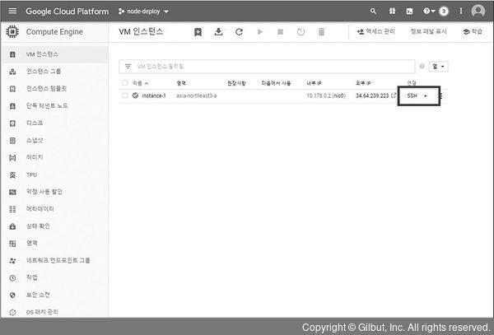Click the SSH connect button
Viewport: 494px width, 335px height.
point(412,95)
